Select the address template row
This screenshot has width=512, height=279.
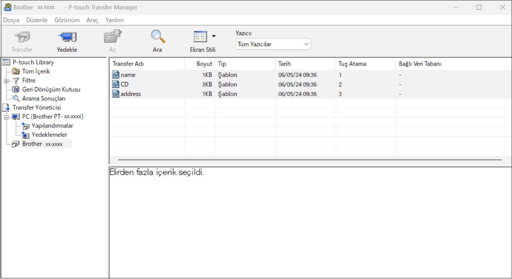[131, 94]
